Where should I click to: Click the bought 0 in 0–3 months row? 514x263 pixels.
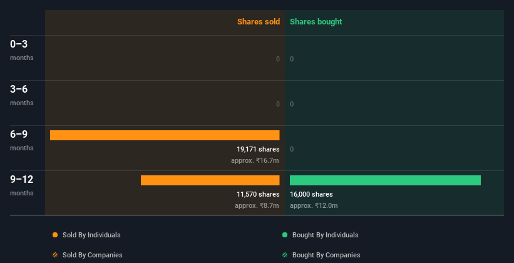click(292, 59)
